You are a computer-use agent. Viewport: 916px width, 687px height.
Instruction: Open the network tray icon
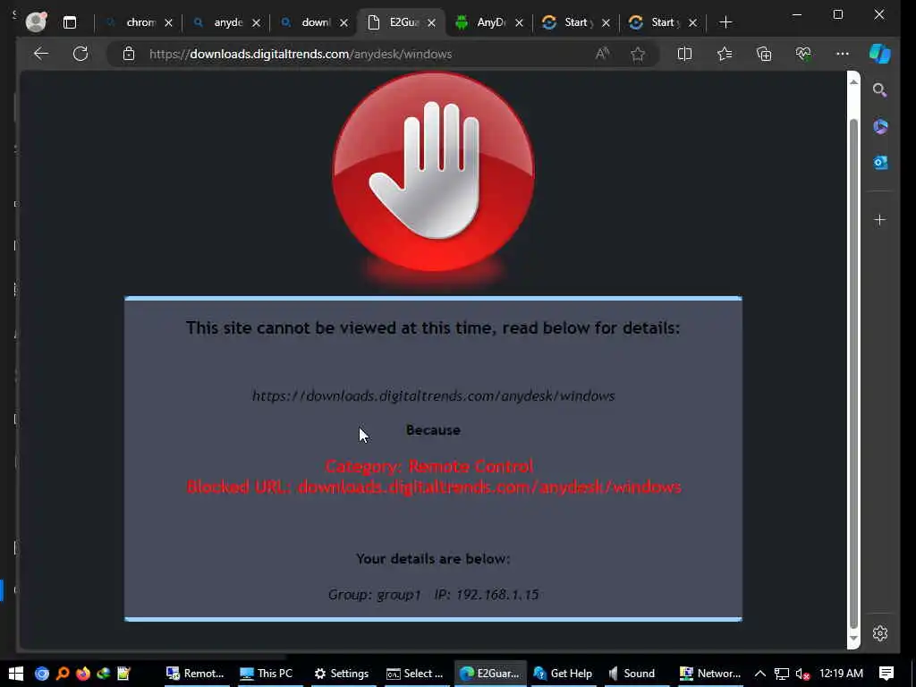click(x=782, y=674)
